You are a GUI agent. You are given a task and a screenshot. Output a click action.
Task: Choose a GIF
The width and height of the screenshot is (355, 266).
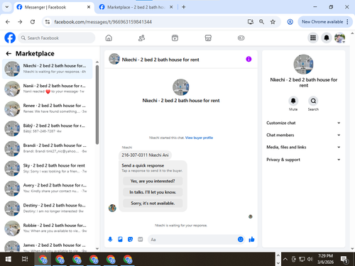[x=141, y=240]
